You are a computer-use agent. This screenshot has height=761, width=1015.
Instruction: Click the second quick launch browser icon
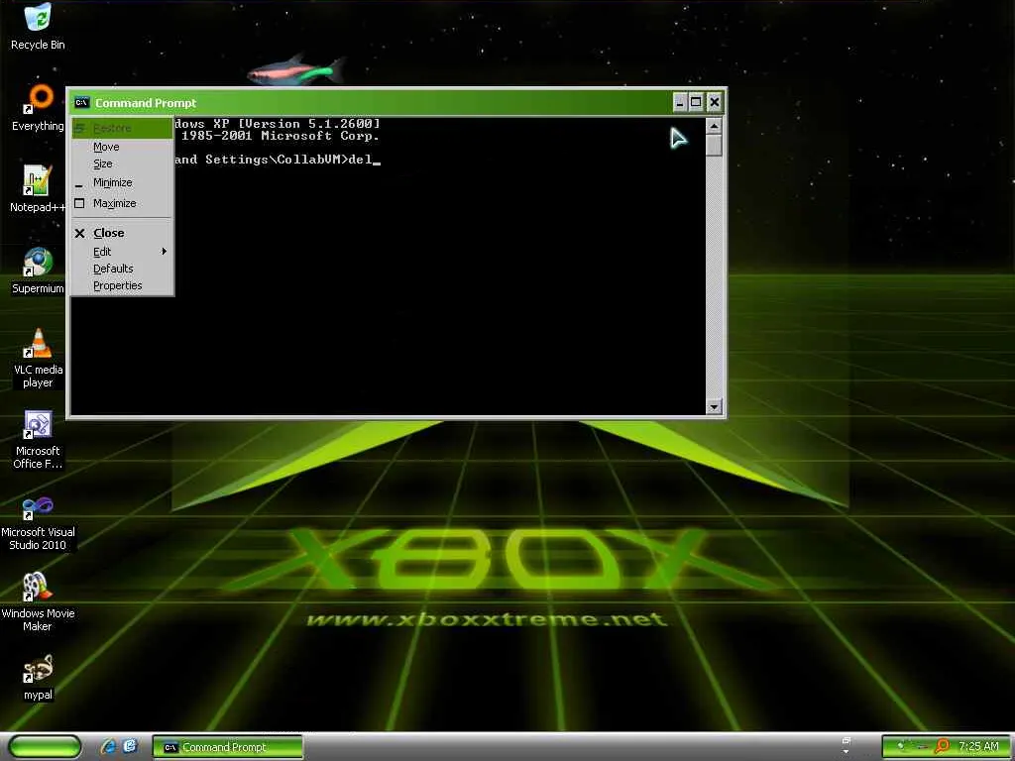pos(130,746)
